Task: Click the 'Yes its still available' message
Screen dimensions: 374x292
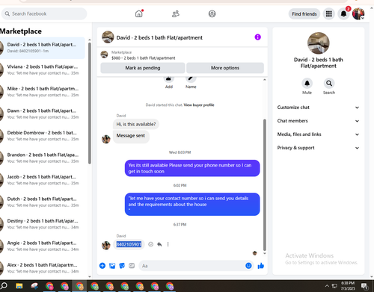Action: [x=192, y=168]
